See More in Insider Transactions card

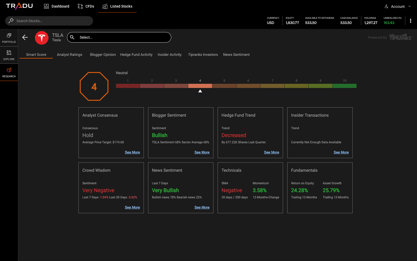point(341,152)
